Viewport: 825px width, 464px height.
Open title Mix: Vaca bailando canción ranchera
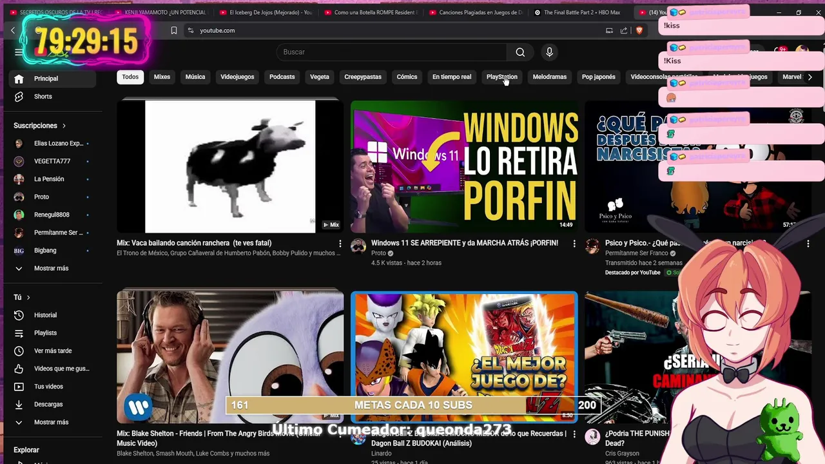tap(194, 243)
